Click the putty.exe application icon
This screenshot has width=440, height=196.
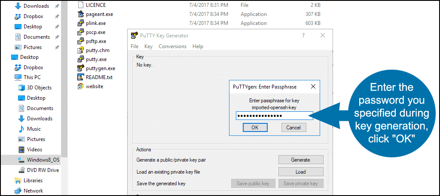80,59
